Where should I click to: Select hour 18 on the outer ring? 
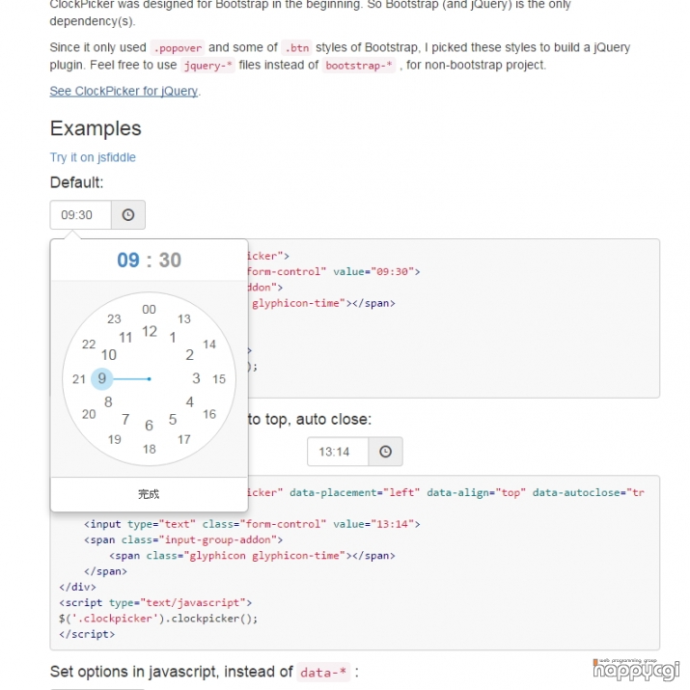tap(150, 449)
